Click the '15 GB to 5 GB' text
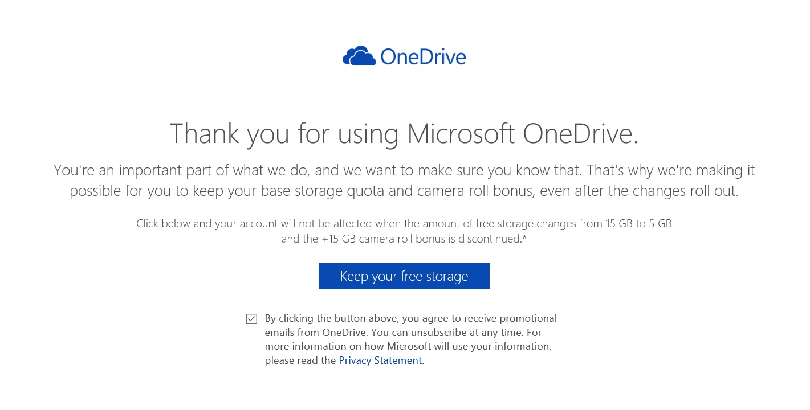The image size is (810, 410). 638,224
